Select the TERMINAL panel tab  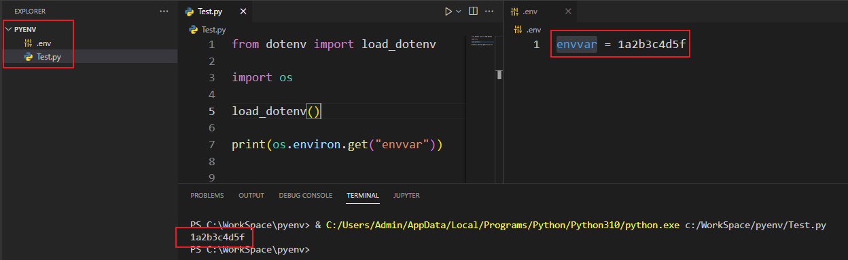pos(363,196)
